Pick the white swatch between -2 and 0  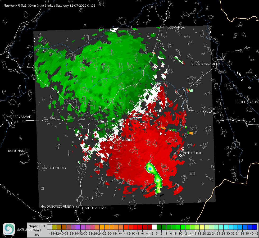(154, 227)
